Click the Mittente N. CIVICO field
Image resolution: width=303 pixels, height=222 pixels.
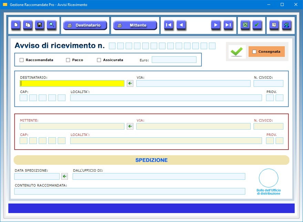tap(269, 127)
